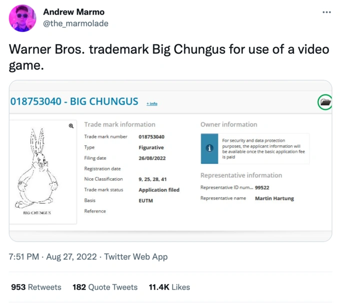340x303 pixels.
Task: Open the tweet's three-dot more menu
Action: coord(326,12)
